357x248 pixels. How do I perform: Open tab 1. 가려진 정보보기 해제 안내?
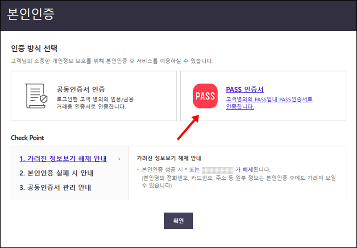click(63, 159)
